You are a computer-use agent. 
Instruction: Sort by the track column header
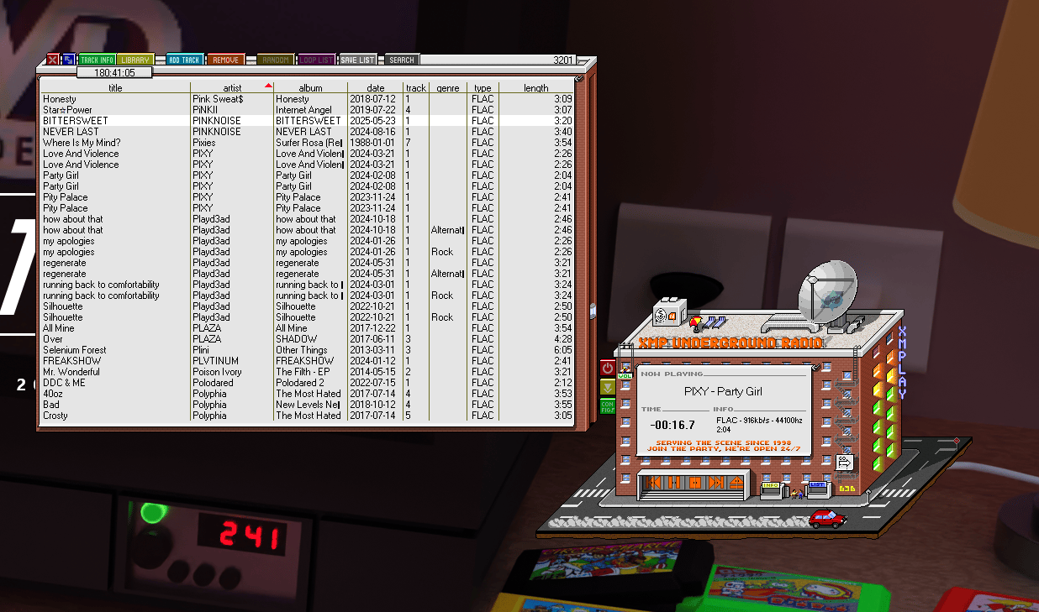[x=415, y=87]
